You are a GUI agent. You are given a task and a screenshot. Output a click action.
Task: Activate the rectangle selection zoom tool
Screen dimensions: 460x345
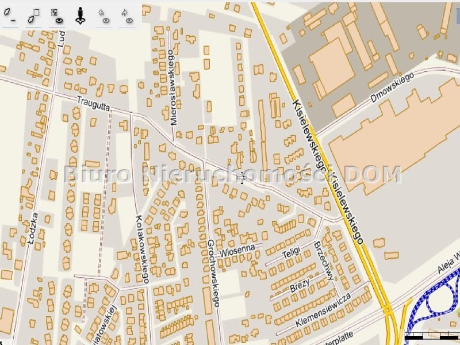[34, 16]
